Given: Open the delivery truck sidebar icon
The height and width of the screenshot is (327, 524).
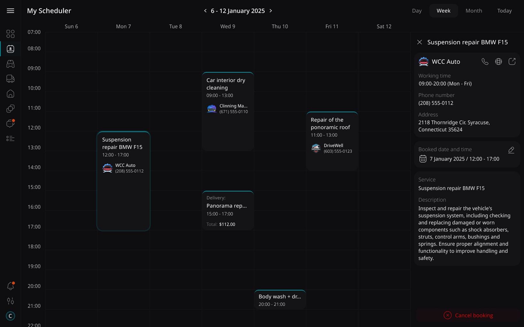Looking at the screenshot, I should coord(10,79).
